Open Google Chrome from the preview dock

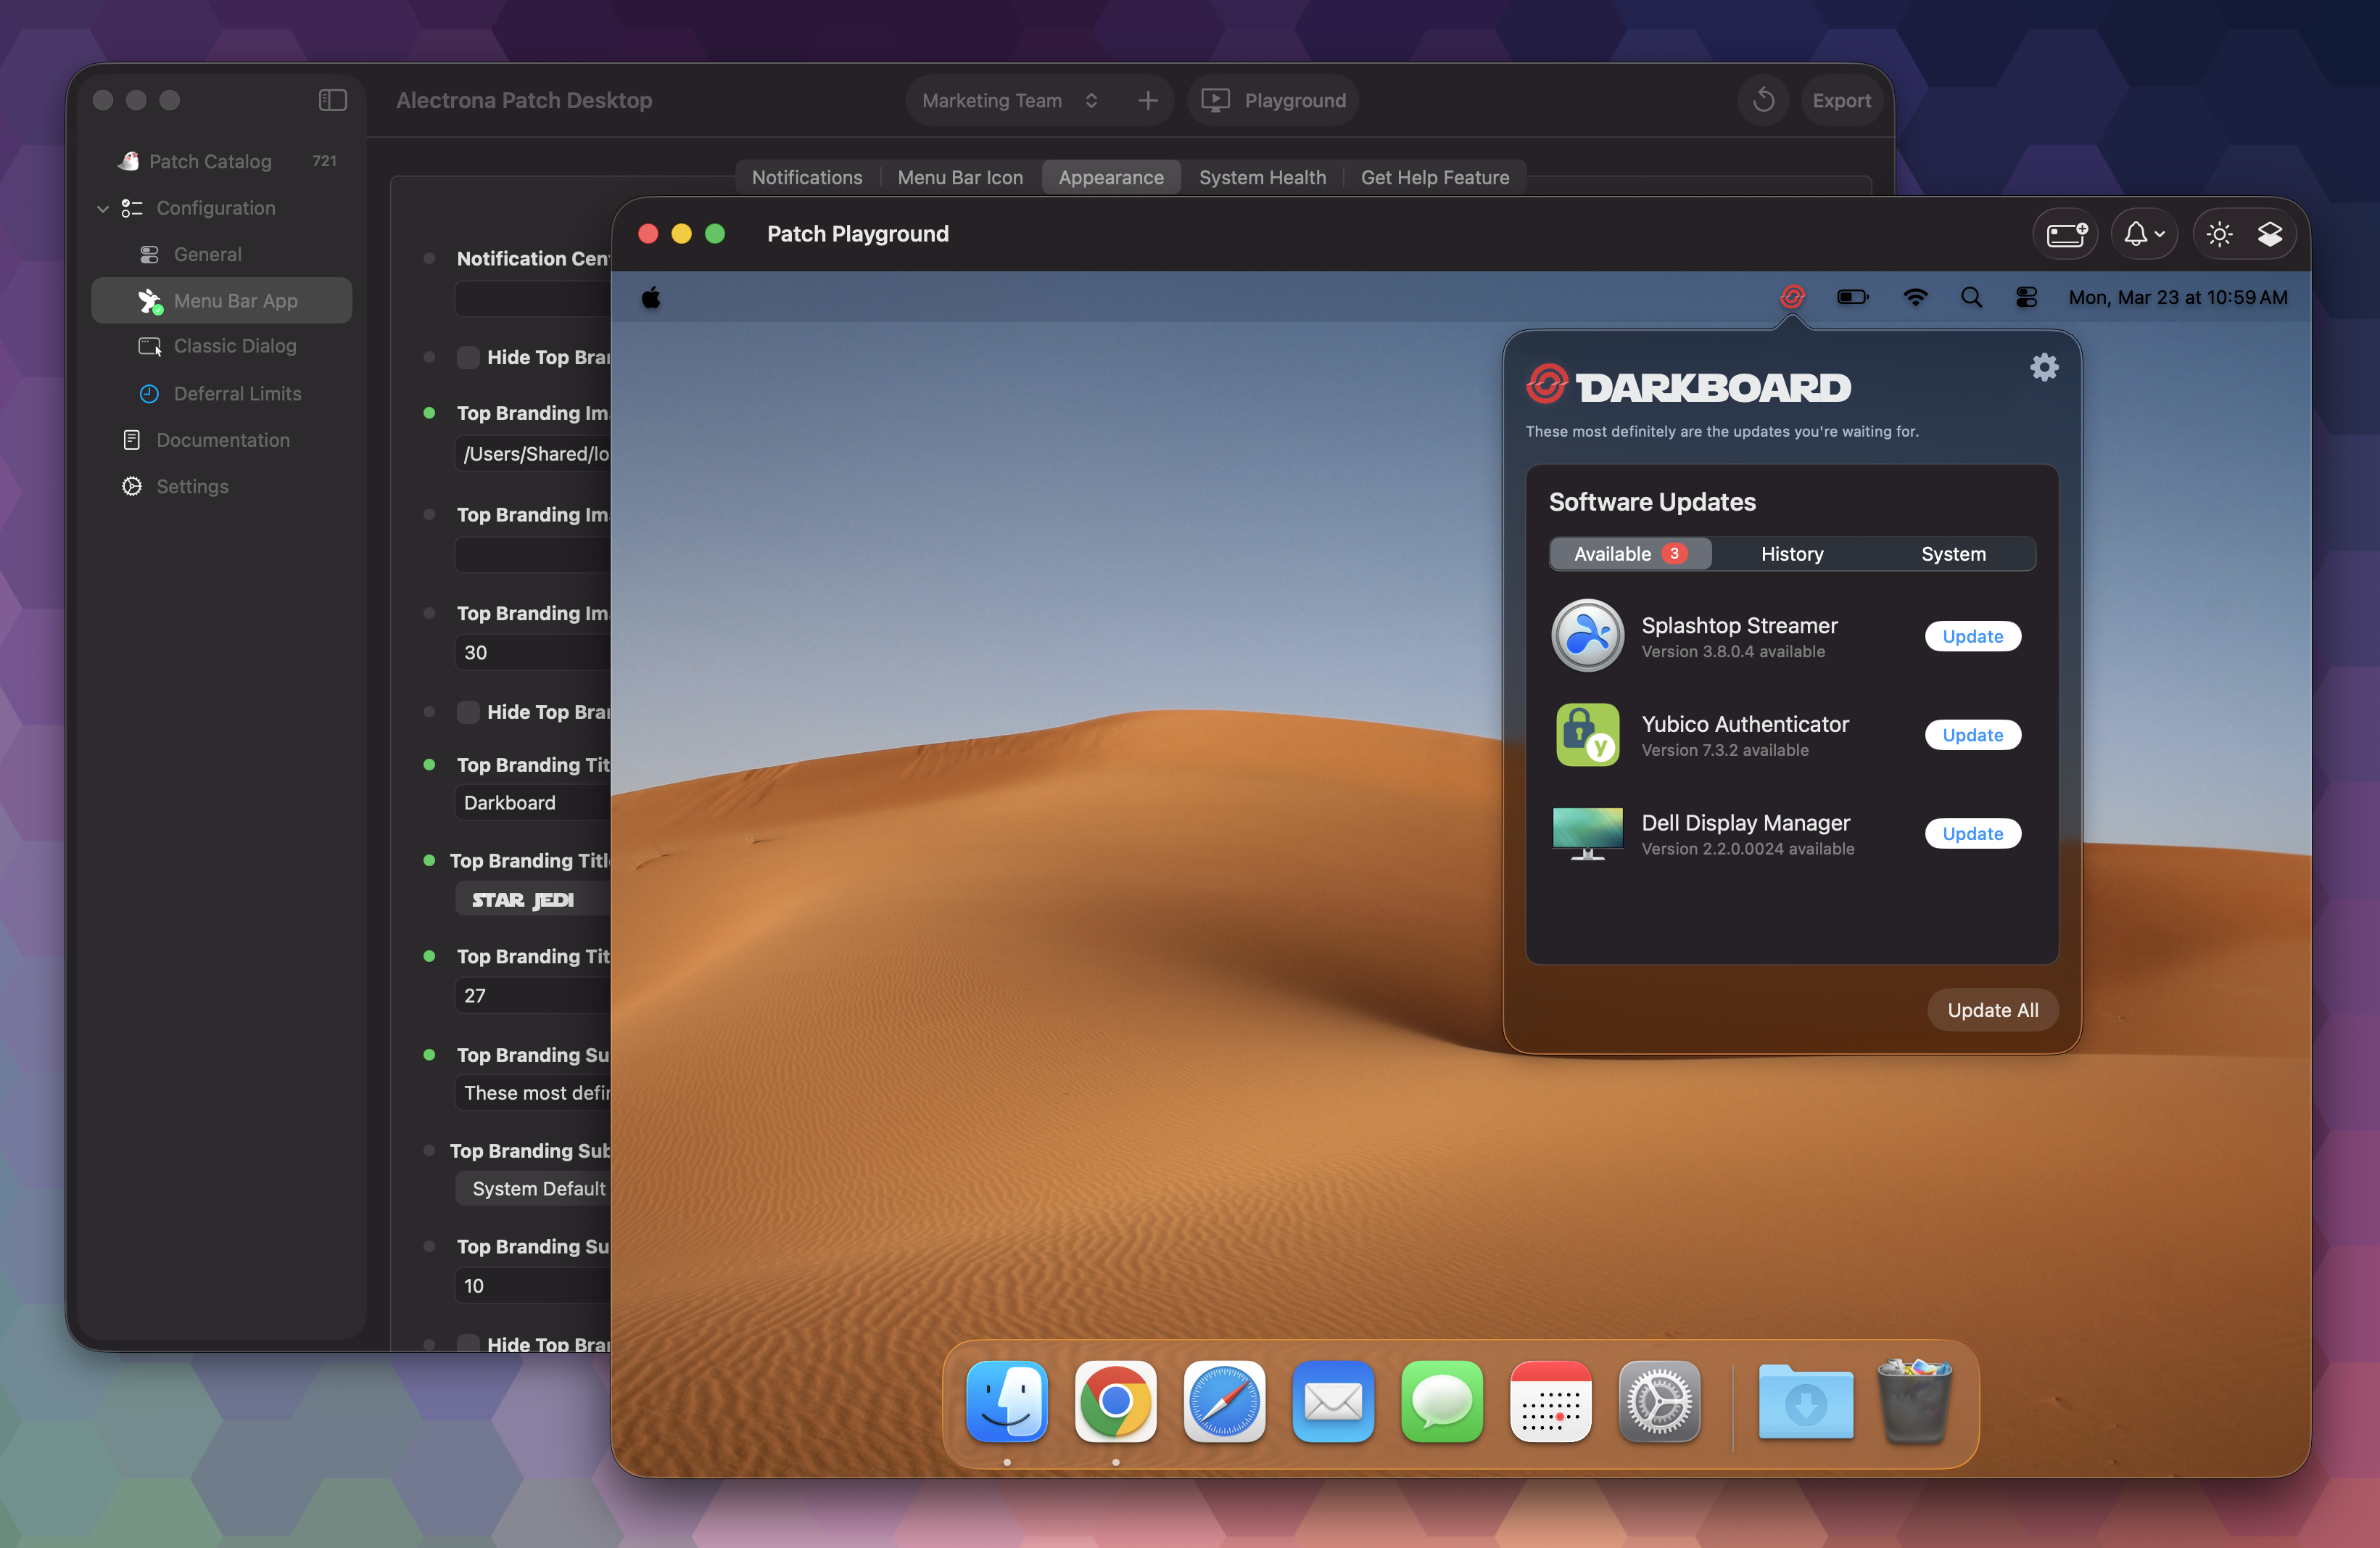pyautogui.click(x=1116, y=1401)
